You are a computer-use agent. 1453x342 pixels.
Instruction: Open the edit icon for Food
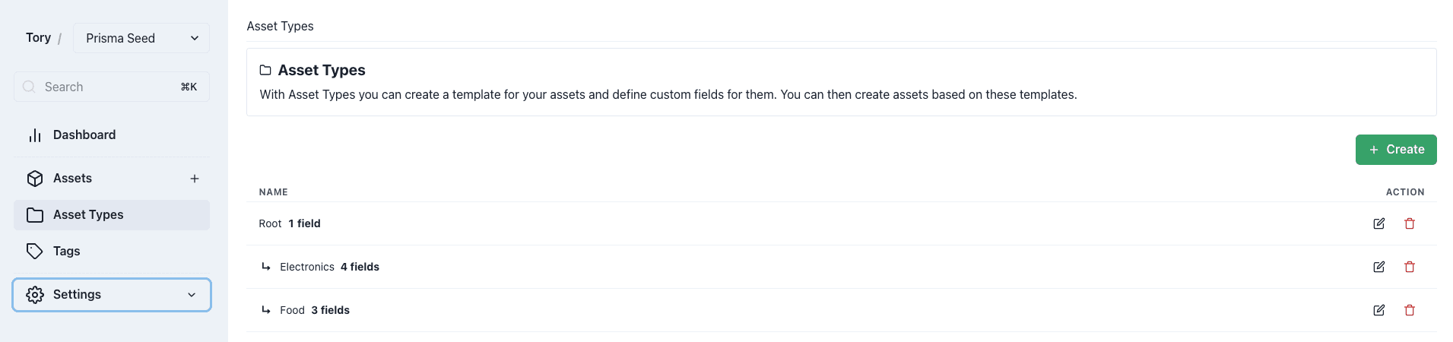pyautogui.click(x=1378, y=310)
